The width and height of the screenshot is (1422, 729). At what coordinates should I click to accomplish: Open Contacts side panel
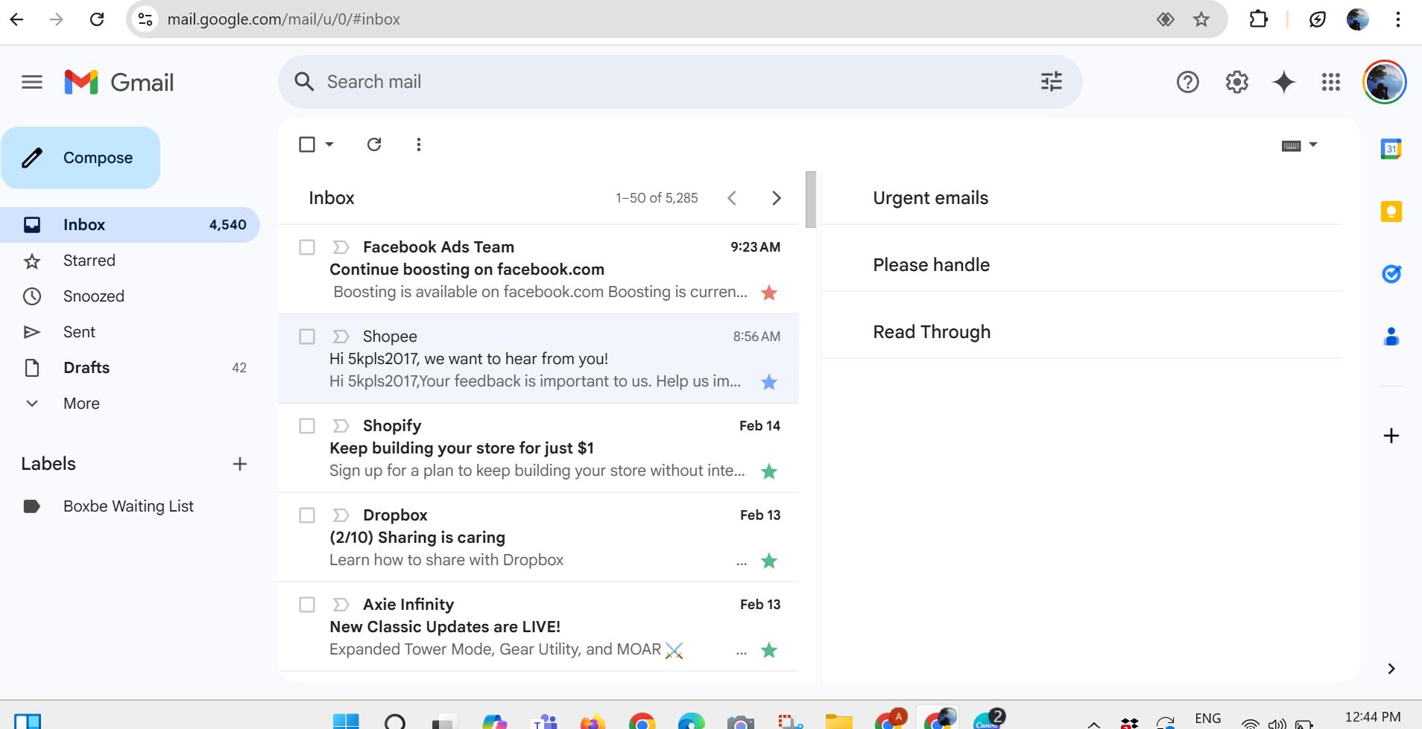[1391, 337]
